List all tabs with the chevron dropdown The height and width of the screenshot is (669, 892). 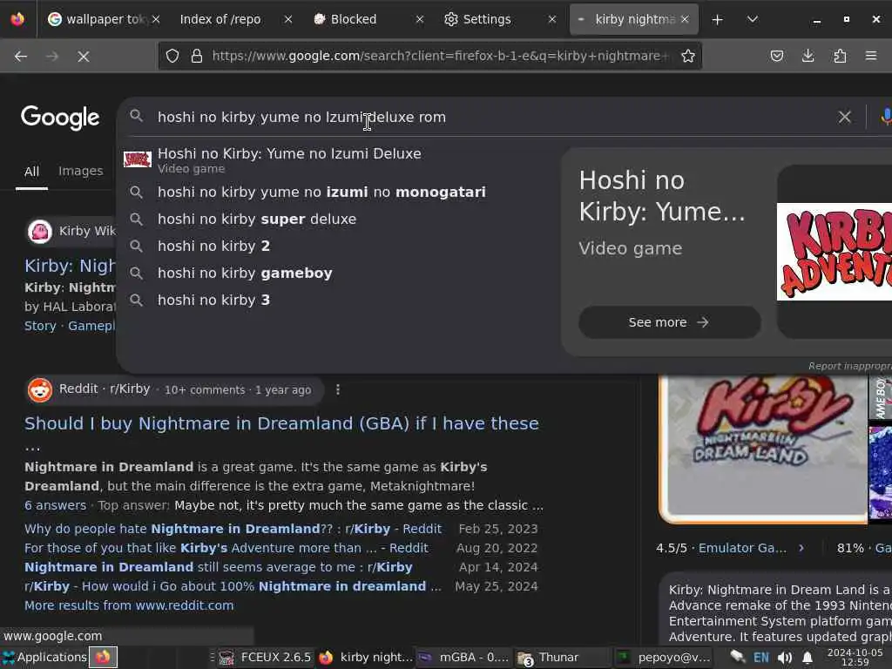point(752,19)
